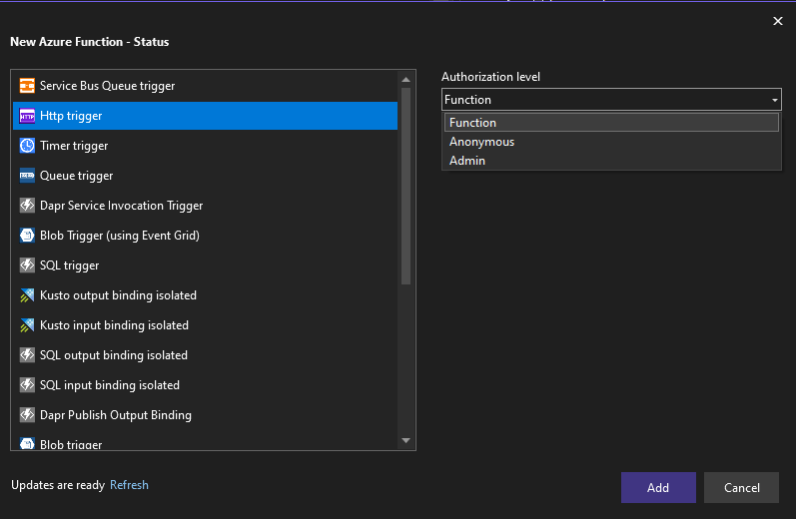Click the SQL trigger icon

[x=27, y=265]
